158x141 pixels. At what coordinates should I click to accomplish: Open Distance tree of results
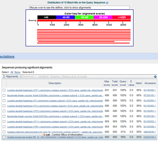[74, 76]
